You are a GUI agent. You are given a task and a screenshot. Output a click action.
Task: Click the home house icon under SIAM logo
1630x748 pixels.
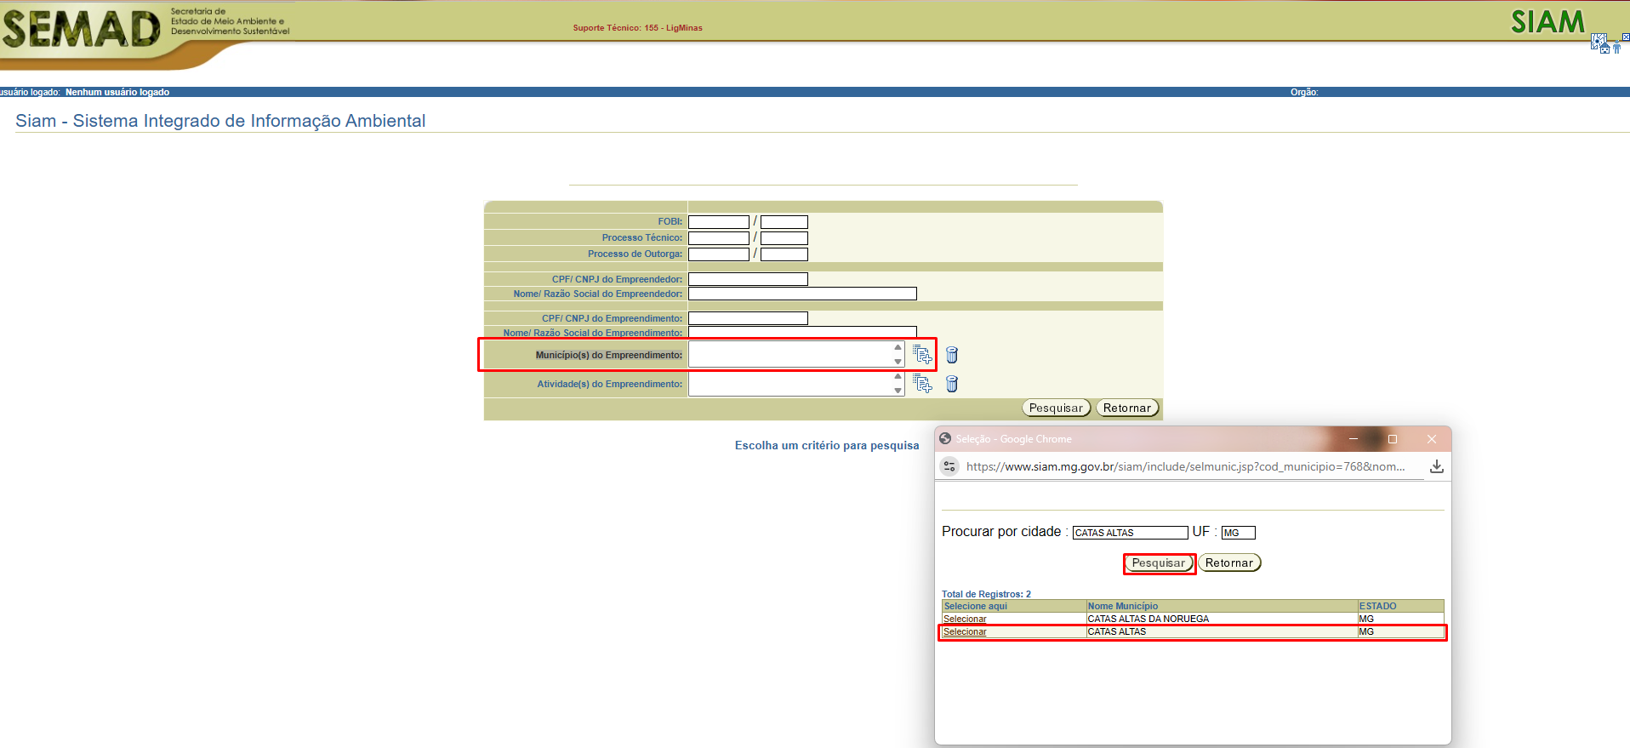[1604, 49]
